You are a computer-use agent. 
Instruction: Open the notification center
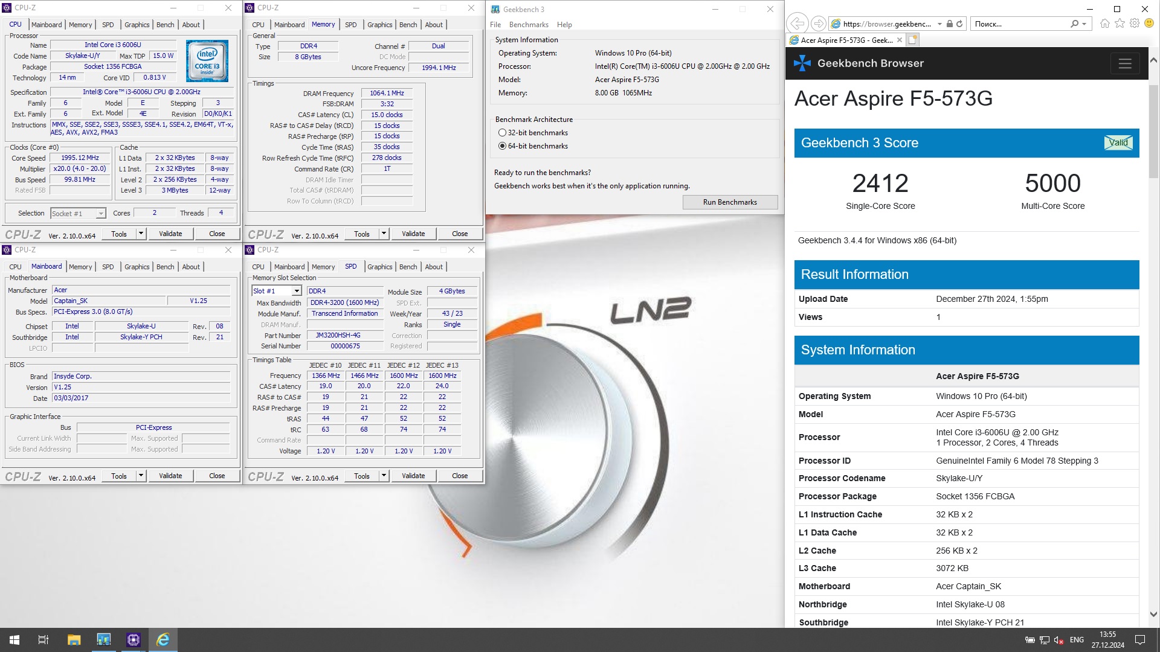1140,640
